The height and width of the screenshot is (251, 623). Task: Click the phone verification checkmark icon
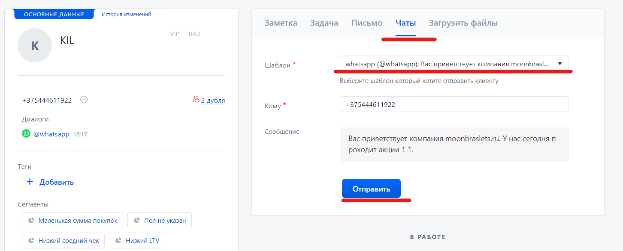[x=84, y=100]
